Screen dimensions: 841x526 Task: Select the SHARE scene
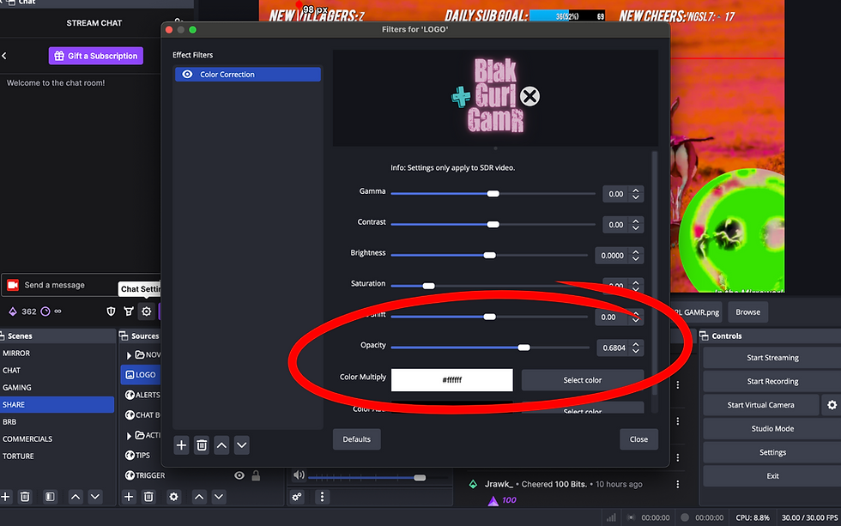[57, 405]
